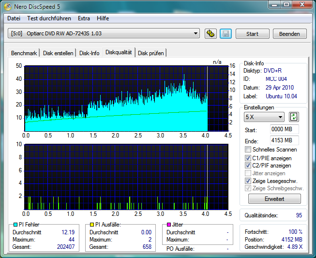Viewport: 316px width, 258px height.
Task: Click the Fortschritt value 100 %
Action: click(x=296, y=232)
